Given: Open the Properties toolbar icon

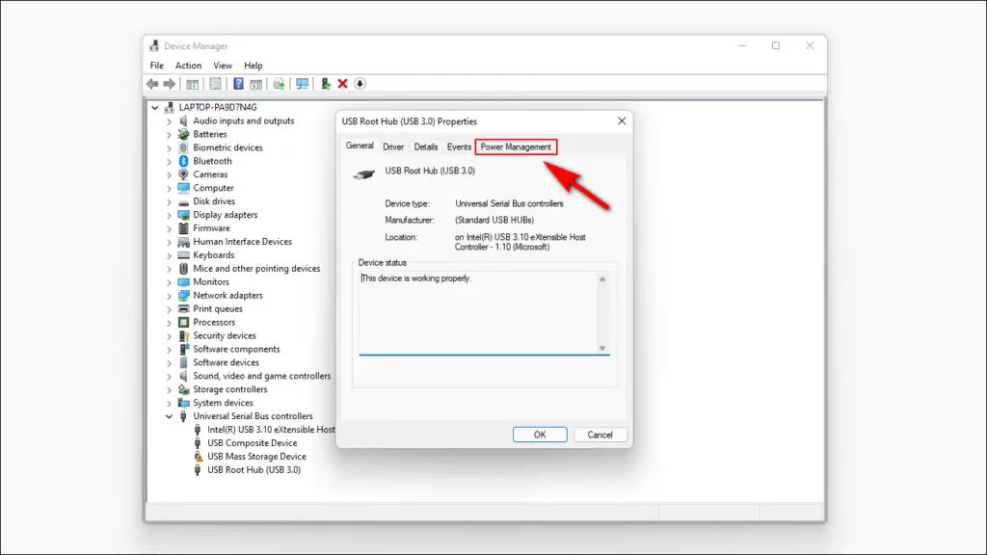Looking at the screenshot, I should (215, 84).
